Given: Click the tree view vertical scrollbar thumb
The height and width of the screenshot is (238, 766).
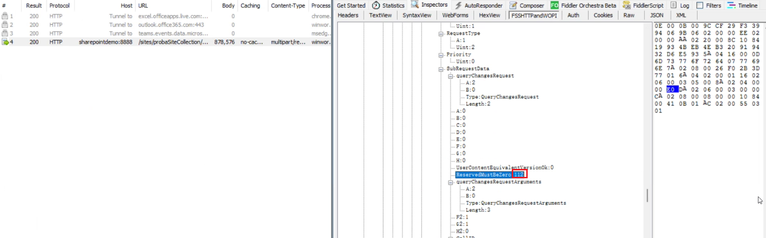Looking at the screenshot, I should coord(647,195).
